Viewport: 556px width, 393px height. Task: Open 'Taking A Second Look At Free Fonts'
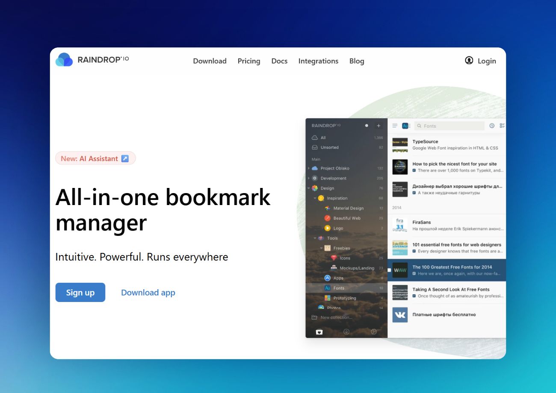click(451, 289)
